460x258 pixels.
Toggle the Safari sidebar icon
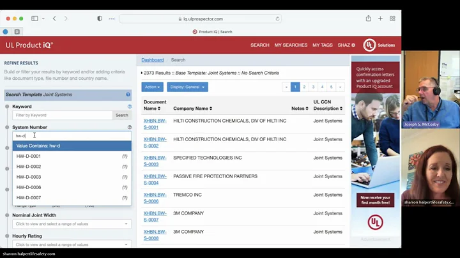click(x=34, y=19)
